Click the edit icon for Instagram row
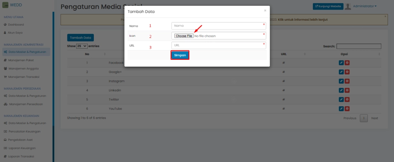The height and width of the screenshot is (162, 394). 341,81
